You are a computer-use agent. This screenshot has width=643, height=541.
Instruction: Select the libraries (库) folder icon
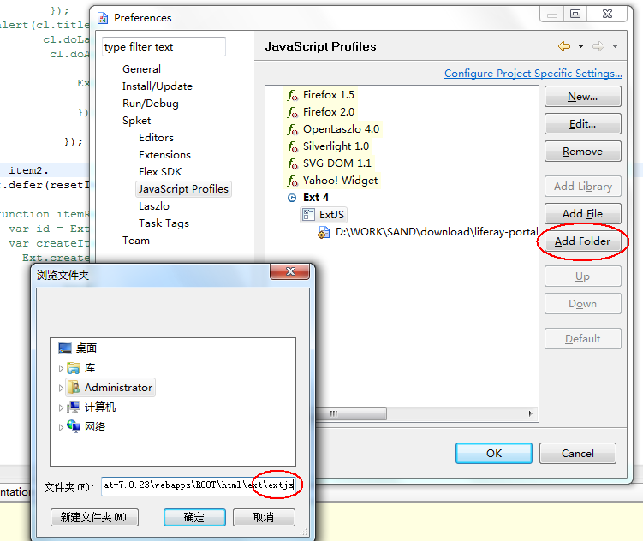[x=74, y=368]
